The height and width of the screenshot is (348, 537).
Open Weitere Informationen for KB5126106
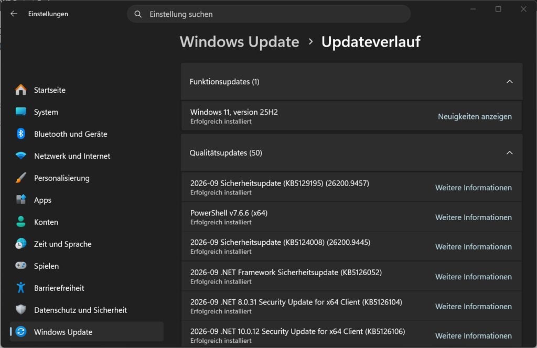pyautogui.click(x=474, y=335)
